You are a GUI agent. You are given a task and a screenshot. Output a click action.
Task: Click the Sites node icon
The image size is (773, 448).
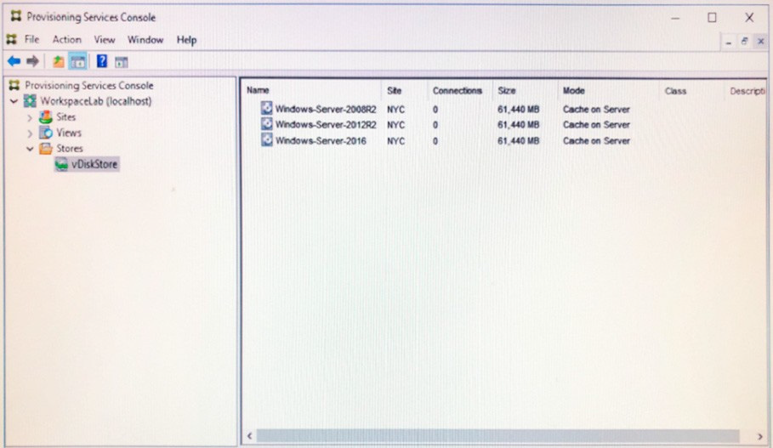tap(46, 116)
